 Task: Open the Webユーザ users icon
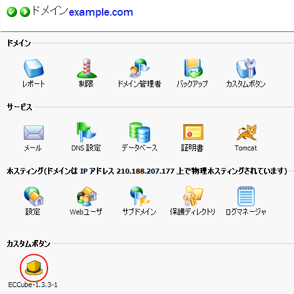point(87,196)
